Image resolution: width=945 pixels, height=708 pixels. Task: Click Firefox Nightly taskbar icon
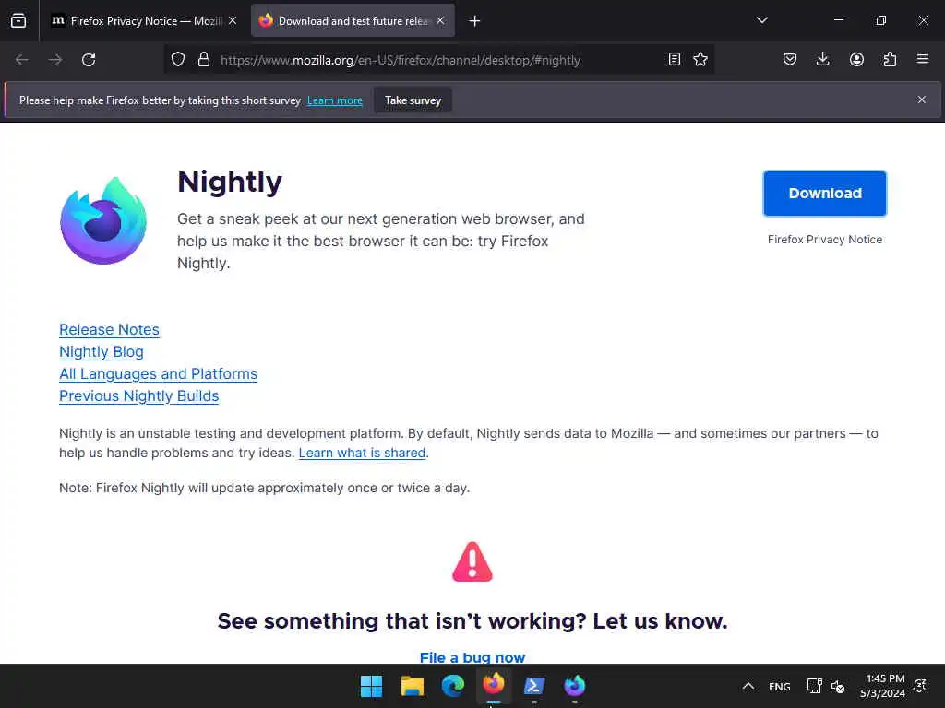(x=575, y=686)
